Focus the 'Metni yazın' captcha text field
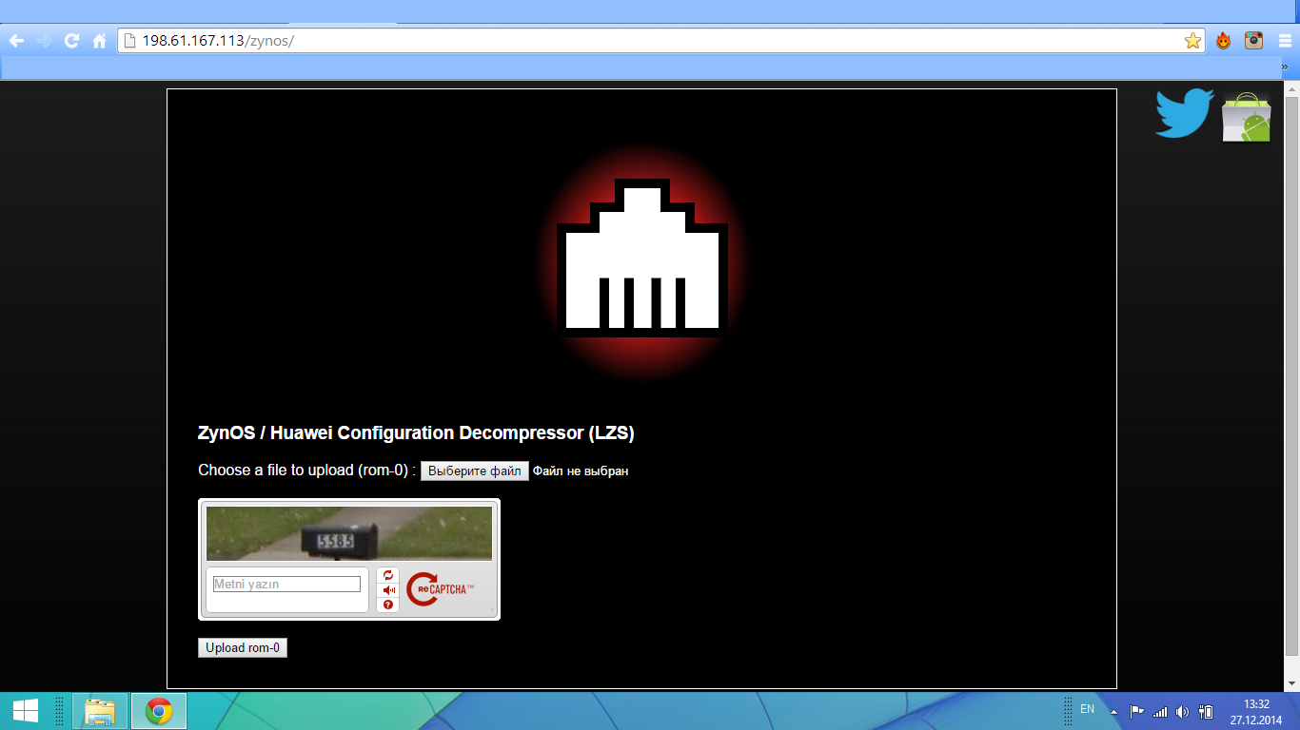This screenshot has width=1300, height=730. 286,585
